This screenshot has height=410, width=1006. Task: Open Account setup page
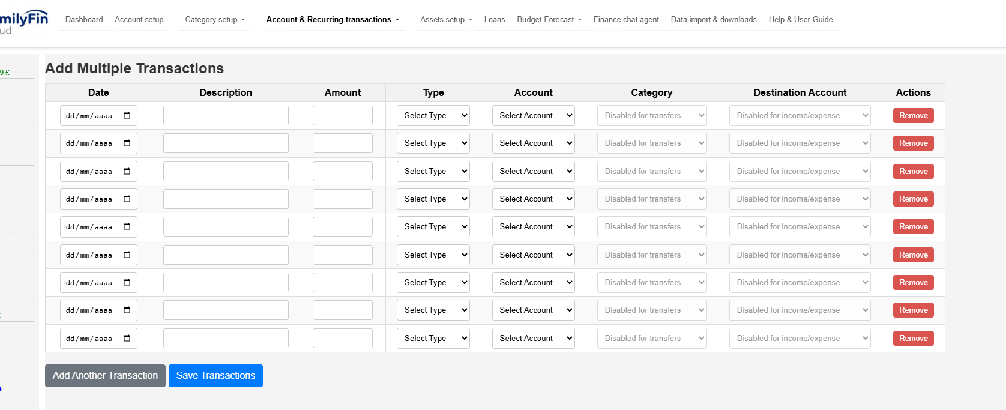tap(139, 19)
